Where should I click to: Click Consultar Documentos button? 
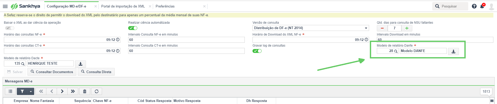point(52,72)
